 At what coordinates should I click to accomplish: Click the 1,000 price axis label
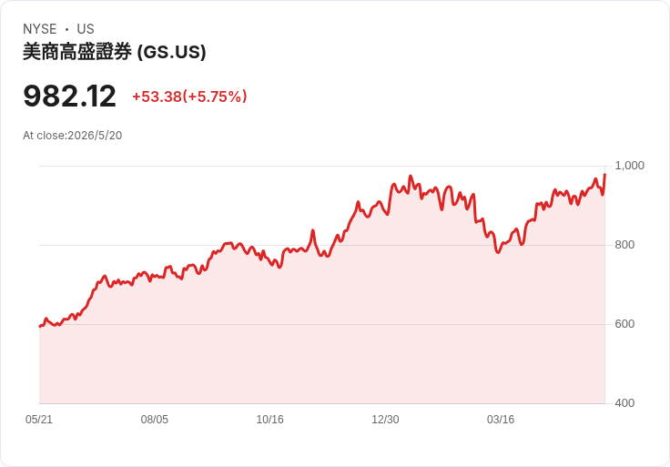[x=629, y=166]
